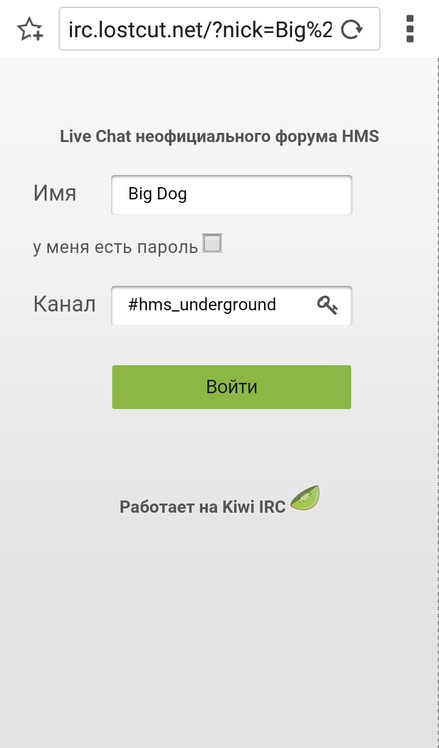Click the "у меня есть пароль" label text
The height and width of the screenshot is (748, 439).
pyautogui.click(x=115, y=247)
